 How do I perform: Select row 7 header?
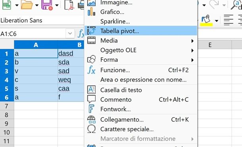[x=7, y=106]
